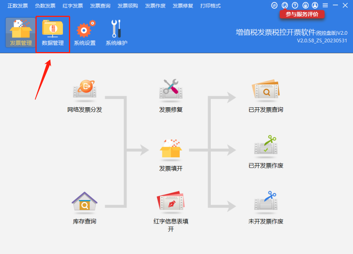This screenshot has height=254, width=353.
Task: Open the 系统维护 tools module
Action: (x=116, y=33)
